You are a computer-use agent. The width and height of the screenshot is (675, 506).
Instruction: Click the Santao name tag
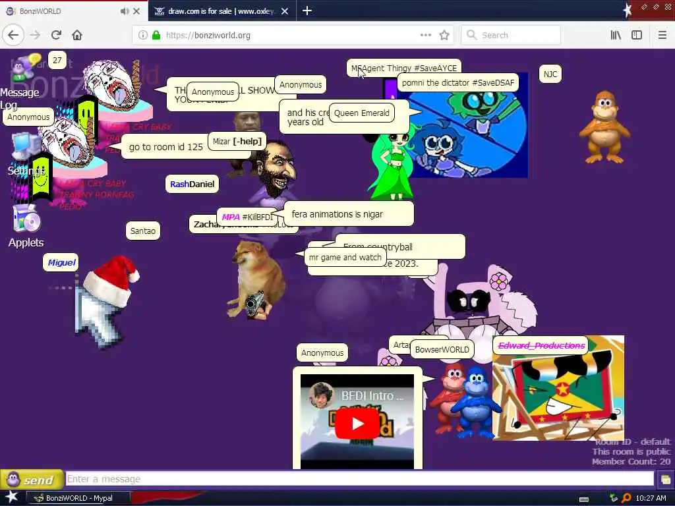(x=143, y=231)
